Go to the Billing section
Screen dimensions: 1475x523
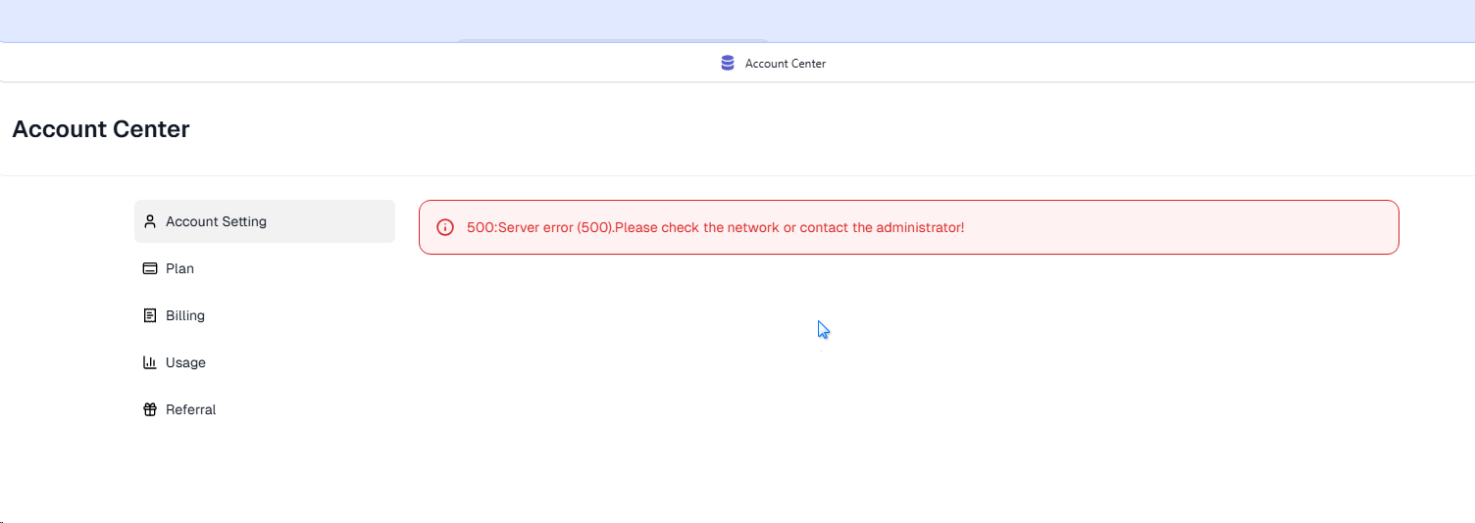click(184, 315)
